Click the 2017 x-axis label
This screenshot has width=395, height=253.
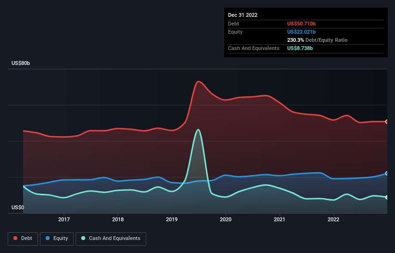click(x=64, y=219)
